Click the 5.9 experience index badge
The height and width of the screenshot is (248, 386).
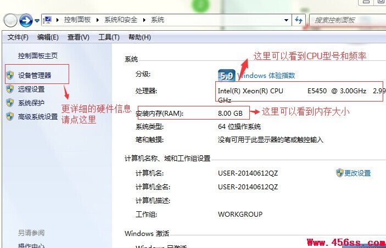[226, 75]
